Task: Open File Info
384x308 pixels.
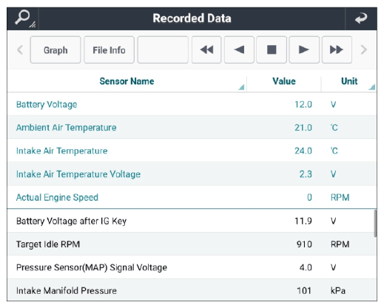Action: (x=109, y=49)
